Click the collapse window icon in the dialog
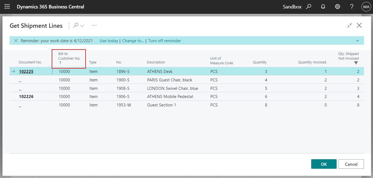This screenshot has width=373, height=178. pos(349,25)
